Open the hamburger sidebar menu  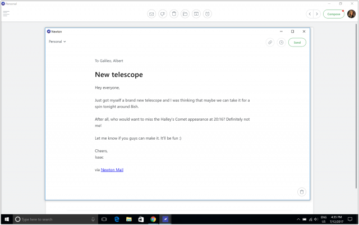(6, 13)
